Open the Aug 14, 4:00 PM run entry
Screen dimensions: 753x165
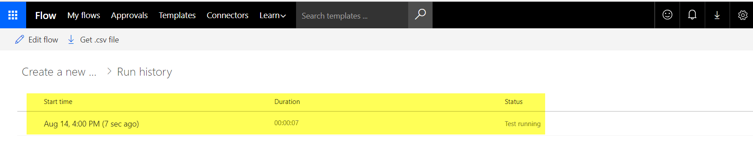[x=285, y=123]
